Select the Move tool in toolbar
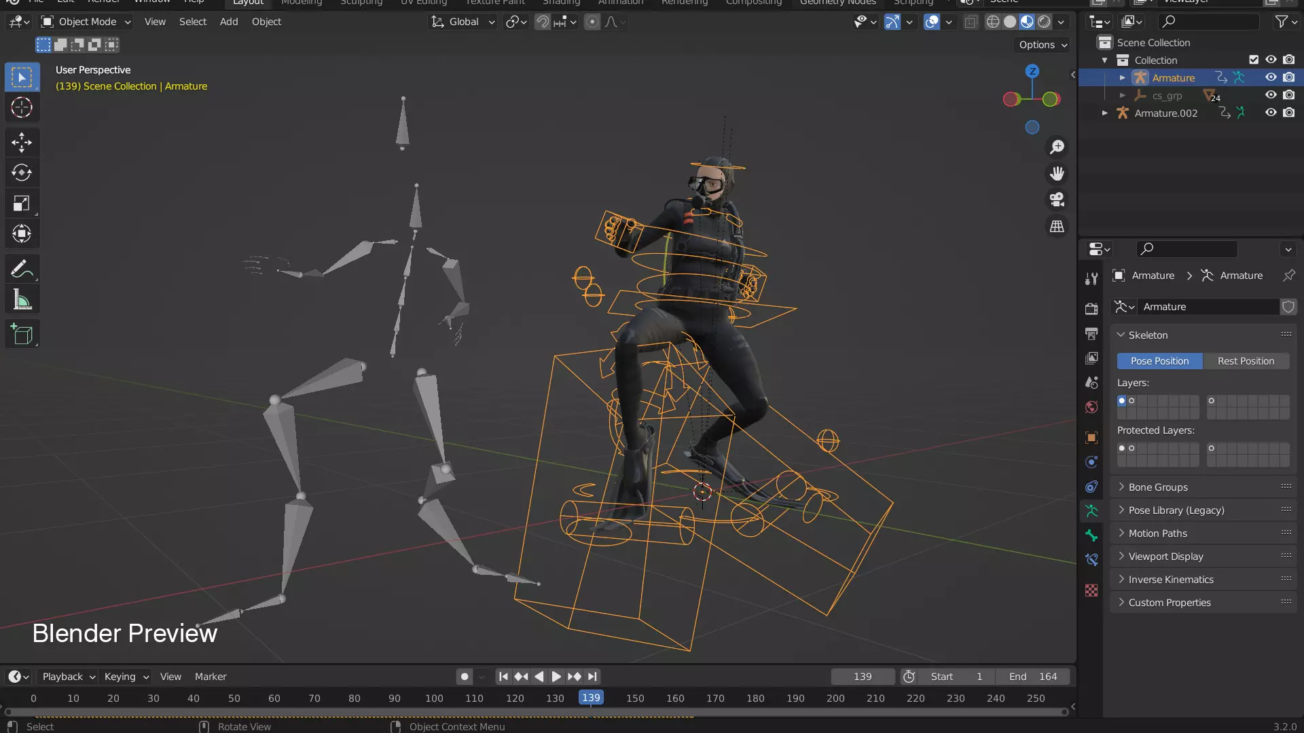 [22, 143]
